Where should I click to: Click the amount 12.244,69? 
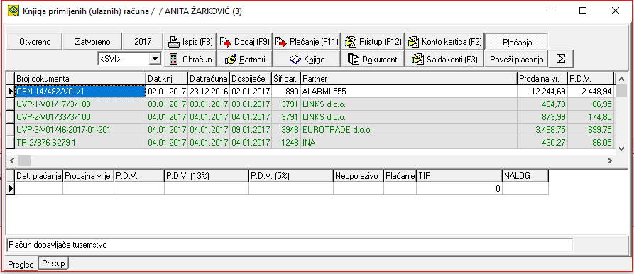542,92
